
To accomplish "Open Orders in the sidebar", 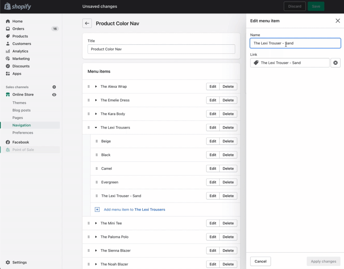I will pyautogui.click(x=18, y=29).
